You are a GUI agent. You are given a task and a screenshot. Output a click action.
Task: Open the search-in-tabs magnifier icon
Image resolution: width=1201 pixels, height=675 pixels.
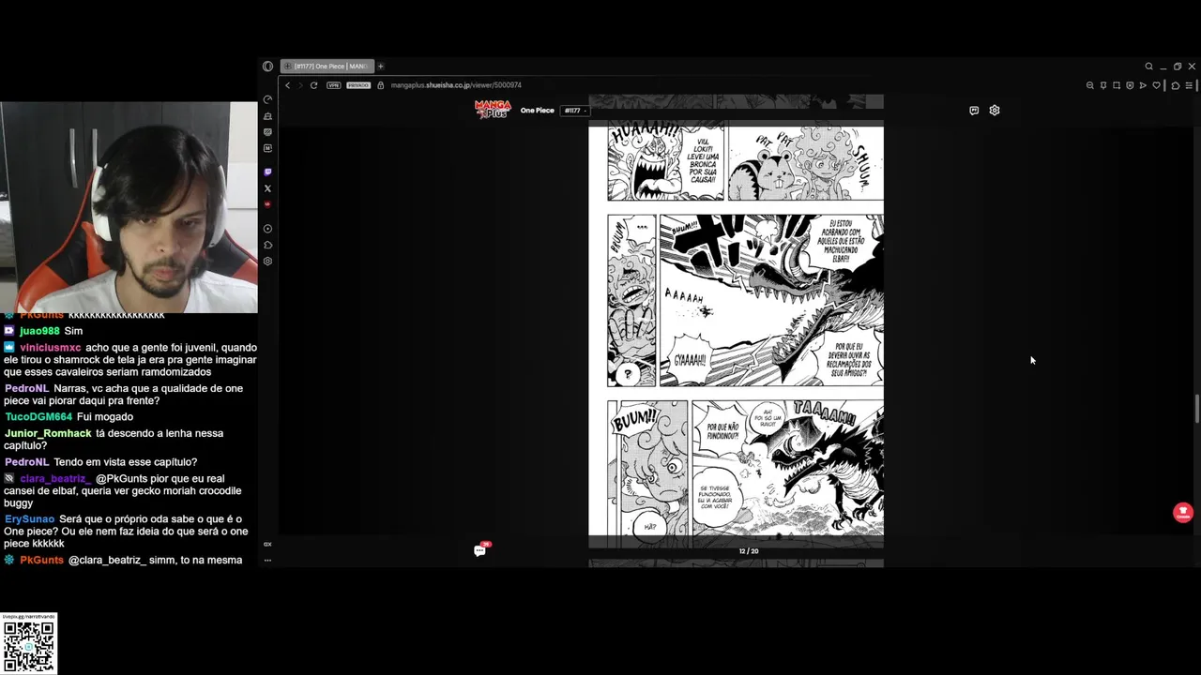pos(1148,67)
